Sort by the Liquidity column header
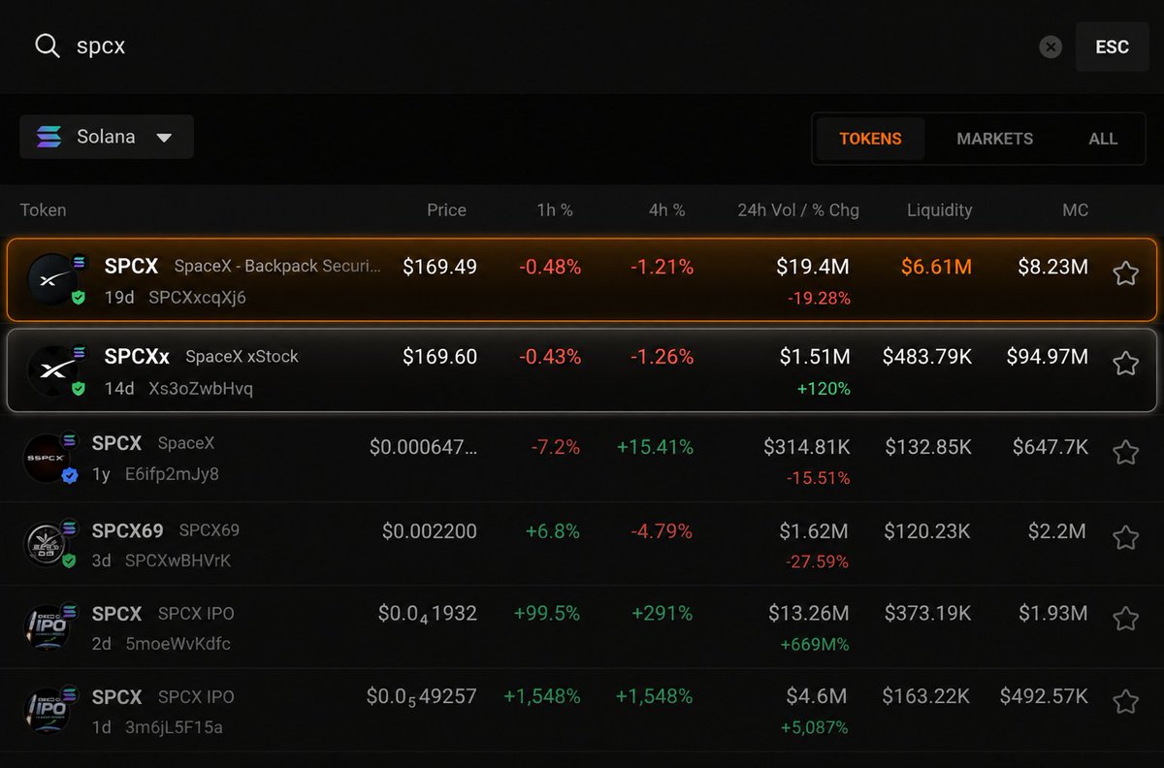Viewport: 1164px width, 768px height. point(939,209)
